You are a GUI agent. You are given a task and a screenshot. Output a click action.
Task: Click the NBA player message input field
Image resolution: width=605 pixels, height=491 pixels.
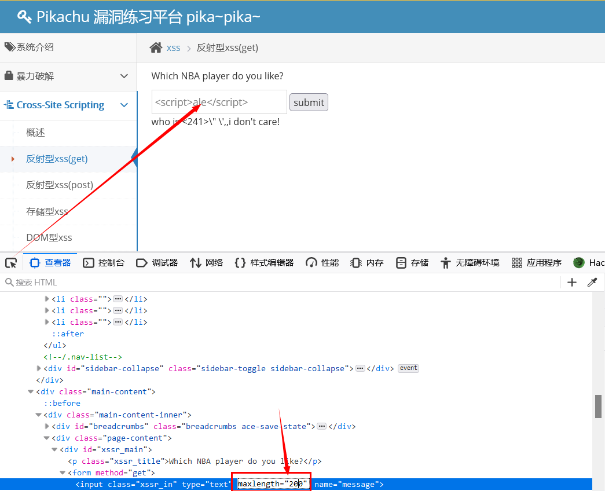pos(219,102)
